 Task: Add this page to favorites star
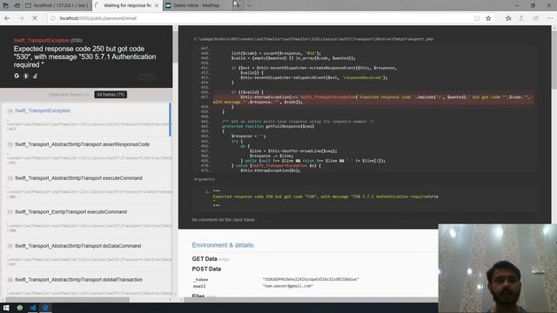point(488,18)
